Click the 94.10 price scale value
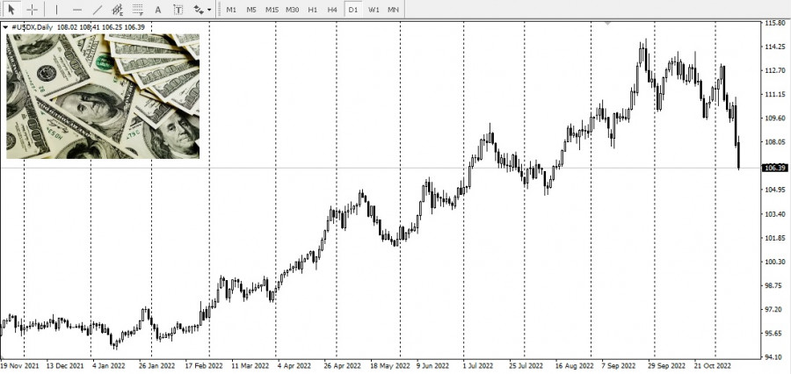 click(775, 357)
